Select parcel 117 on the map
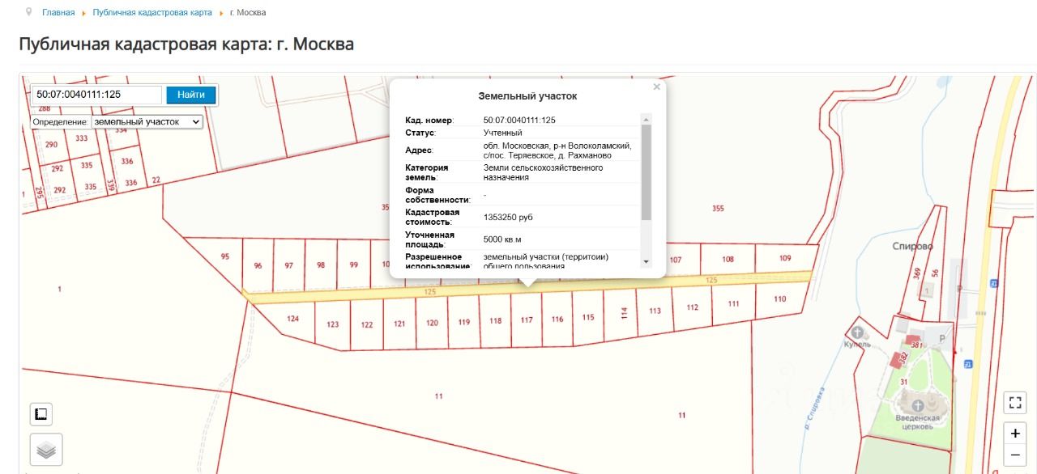The image size is (1037, 474). pyautogui.click(x=527, y=320)
